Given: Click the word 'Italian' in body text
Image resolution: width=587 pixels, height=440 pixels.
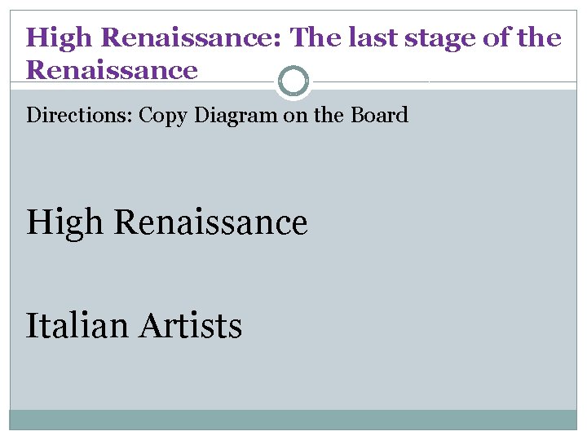Looking at the screenshot, I should (x=77, y=326).
